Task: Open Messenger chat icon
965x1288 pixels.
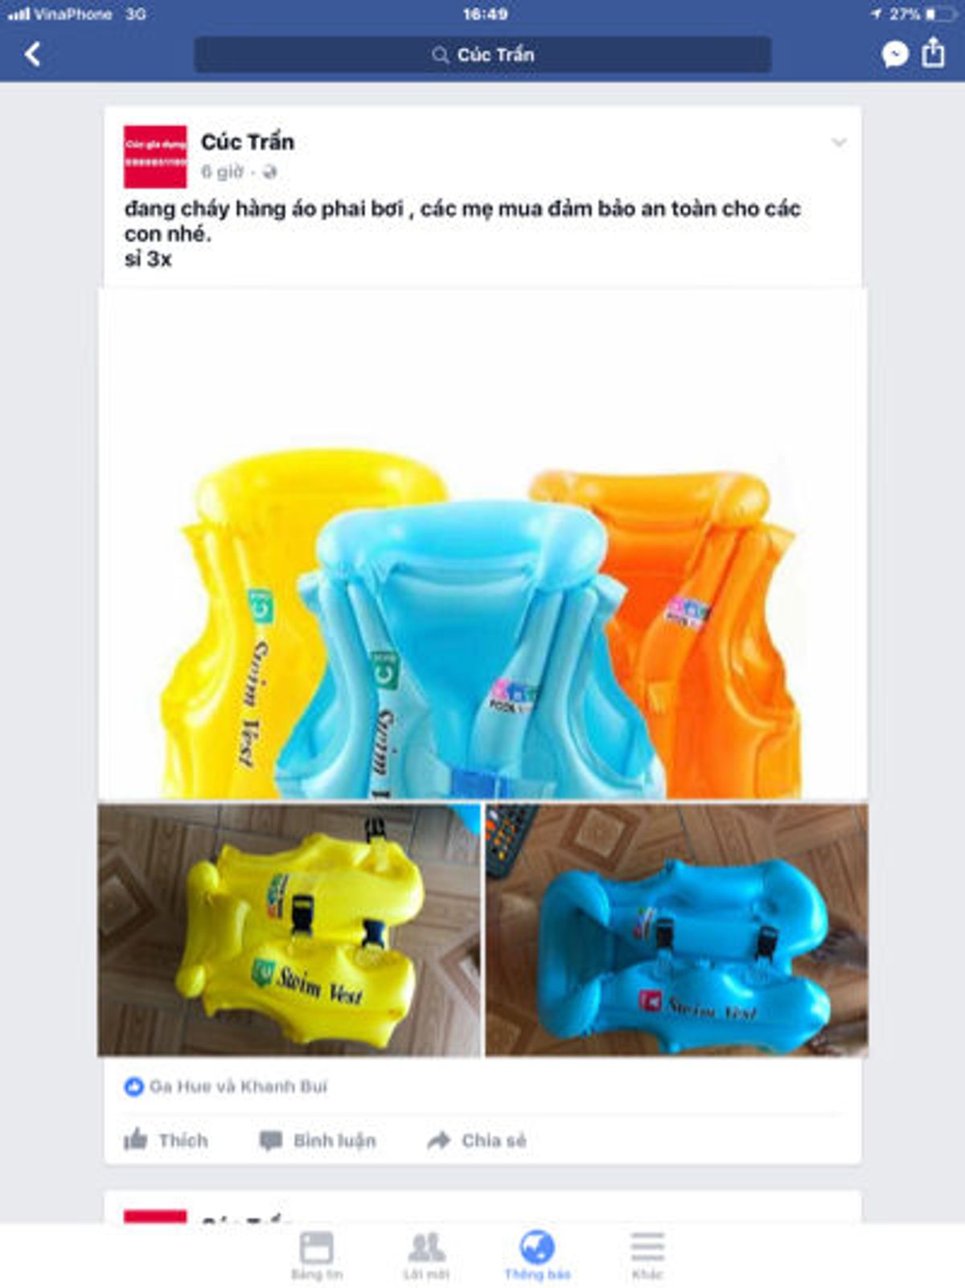Action: (x=895, y=55)
